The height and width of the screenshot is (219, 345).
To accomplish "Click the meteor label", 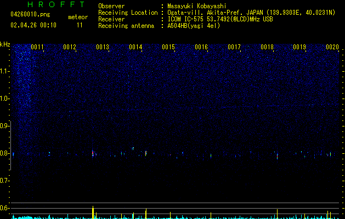I will click(x=78, y=17).
